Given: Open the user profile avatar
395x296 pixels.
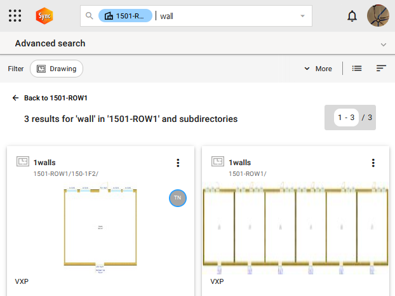Looking at the screenshot, I should click(x=378, y=16).
